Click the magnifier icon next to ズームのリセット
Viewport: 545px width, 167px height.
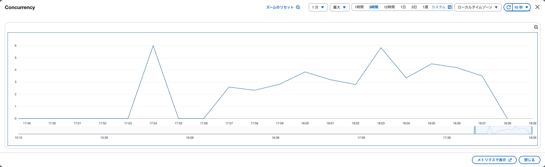[x=298, y=7]
